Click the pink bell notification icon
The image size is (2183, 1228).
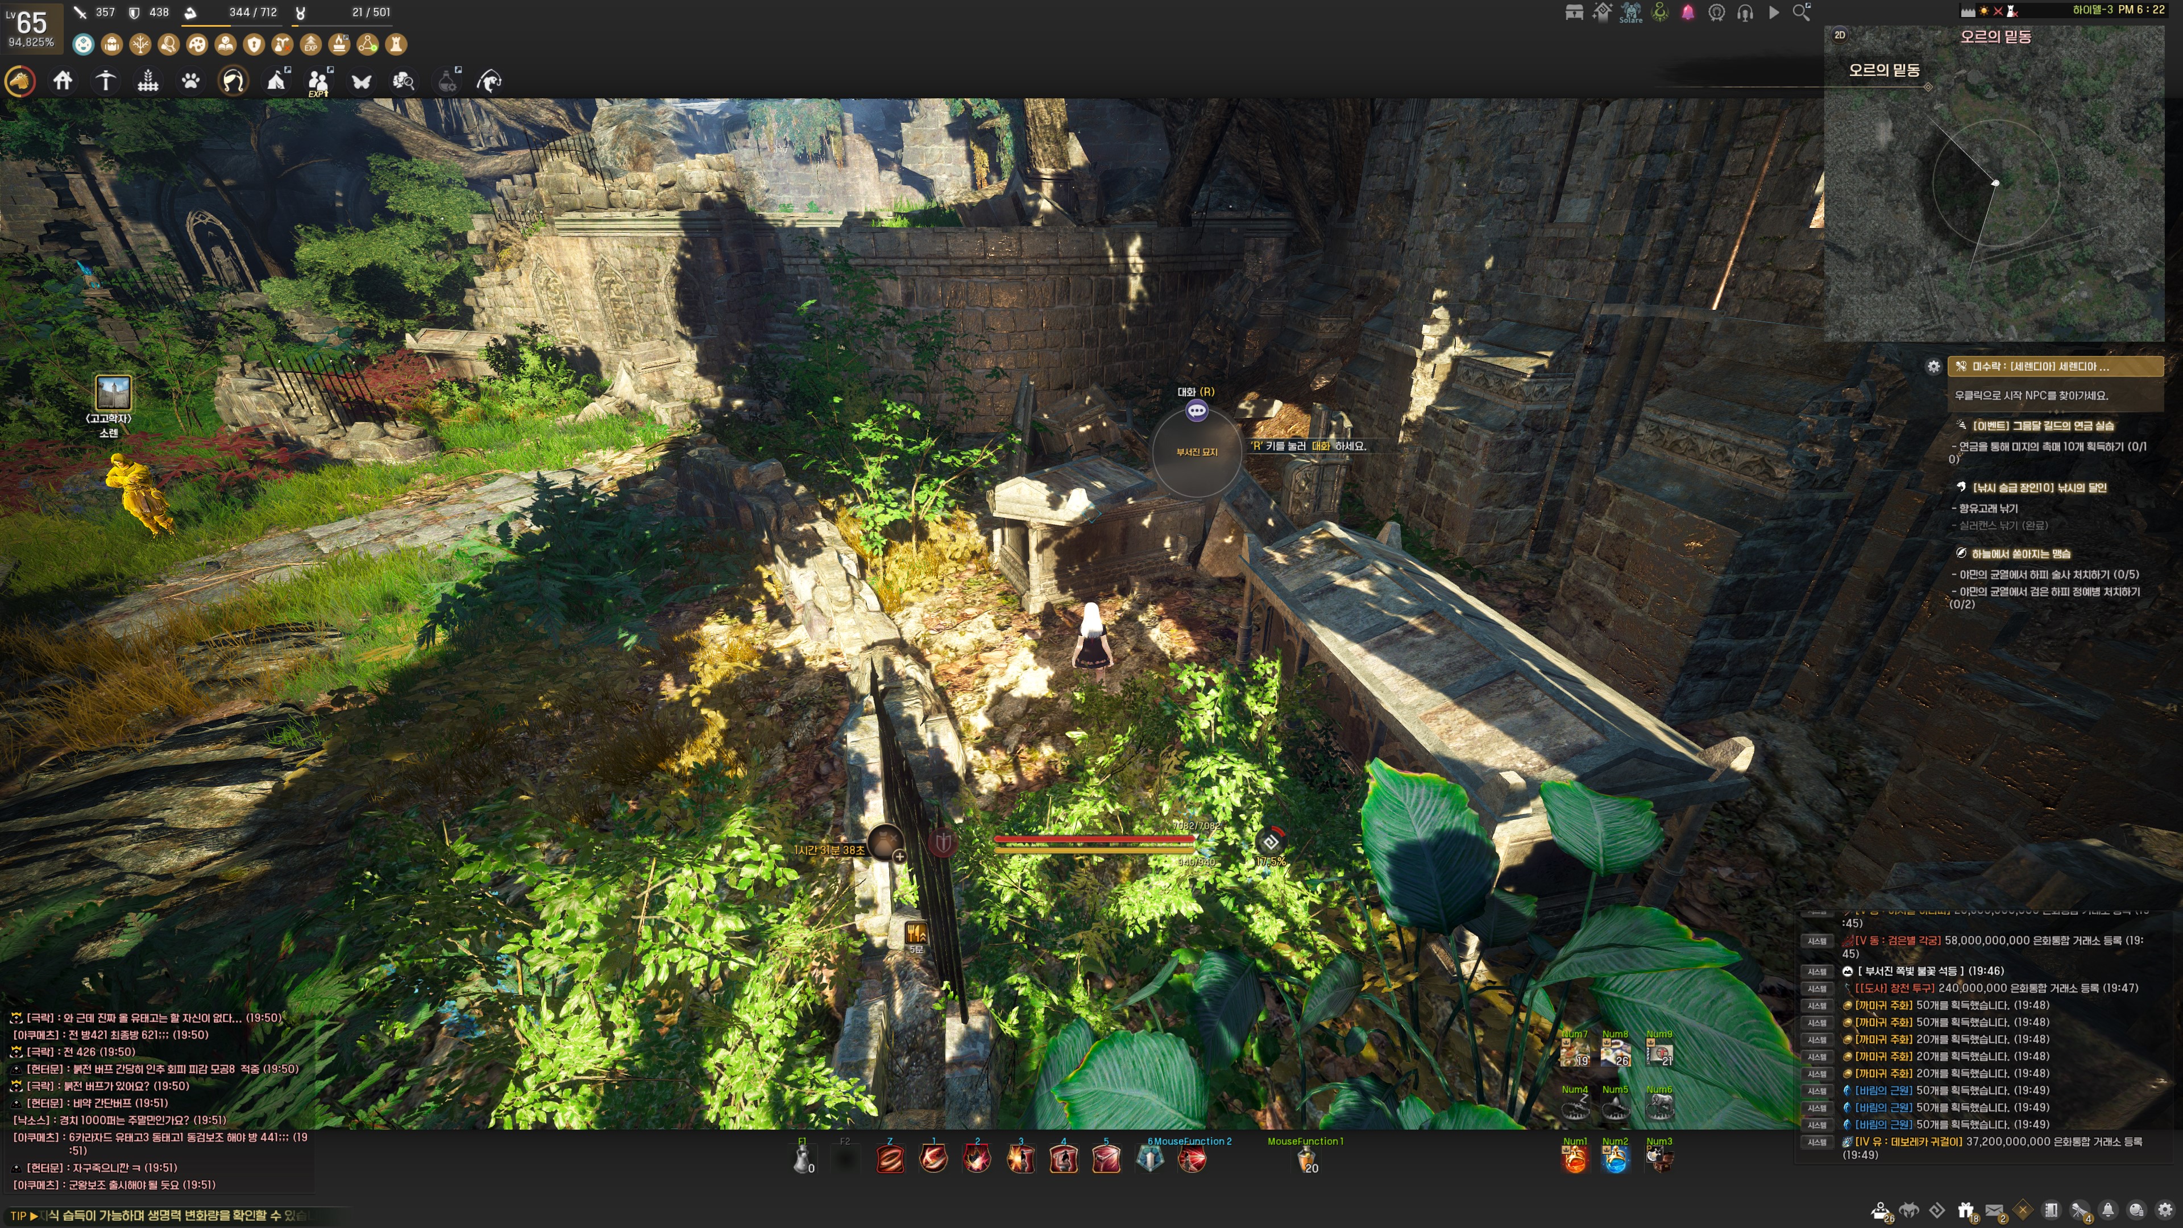1687,12
